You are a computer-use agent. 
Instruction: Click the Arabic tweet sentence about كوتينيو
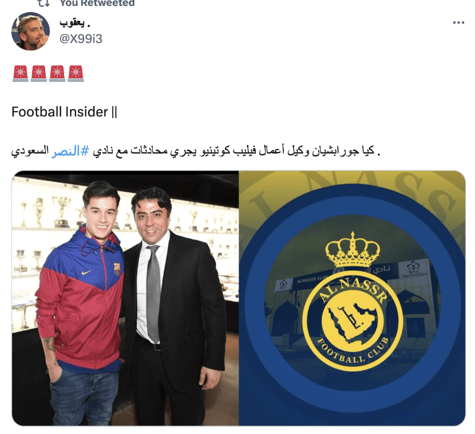196,151
